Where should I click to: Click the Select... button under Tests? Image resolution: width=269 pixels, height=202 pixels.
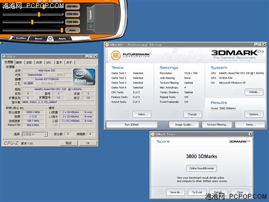tap(142, 114)
